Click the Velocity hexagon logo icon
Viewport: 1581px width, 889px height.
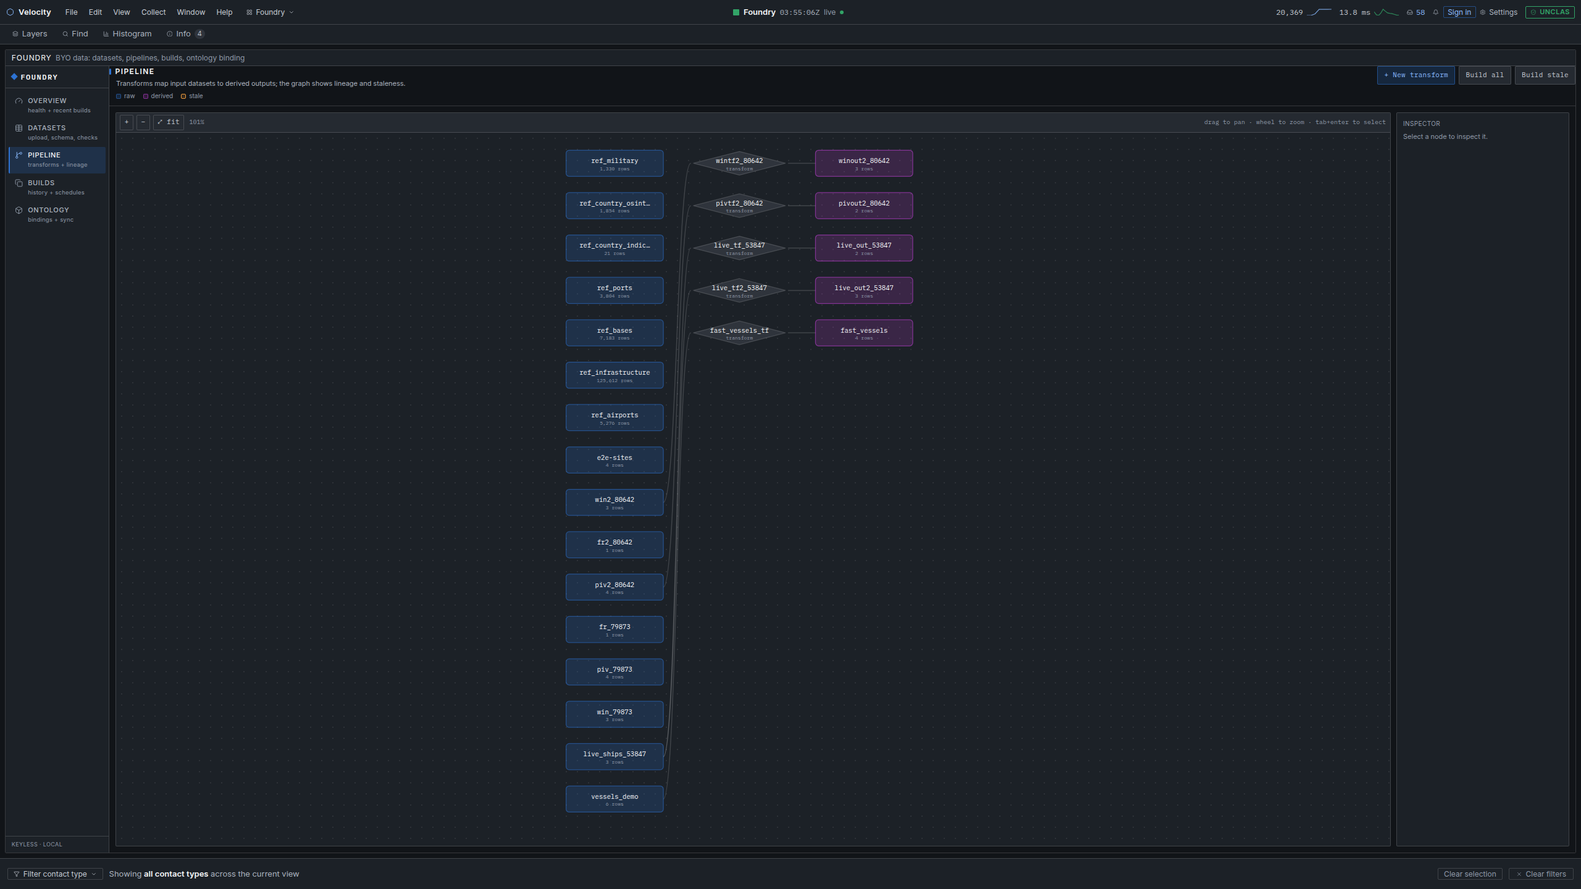pos(10,12)
